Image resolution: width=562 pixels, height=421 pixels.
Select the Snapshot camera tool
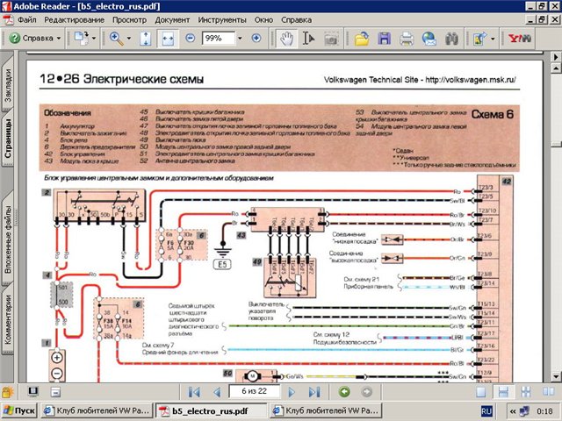pos(331,39)
